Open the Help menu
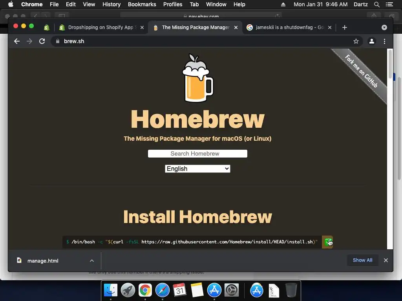 coord(239,4)
